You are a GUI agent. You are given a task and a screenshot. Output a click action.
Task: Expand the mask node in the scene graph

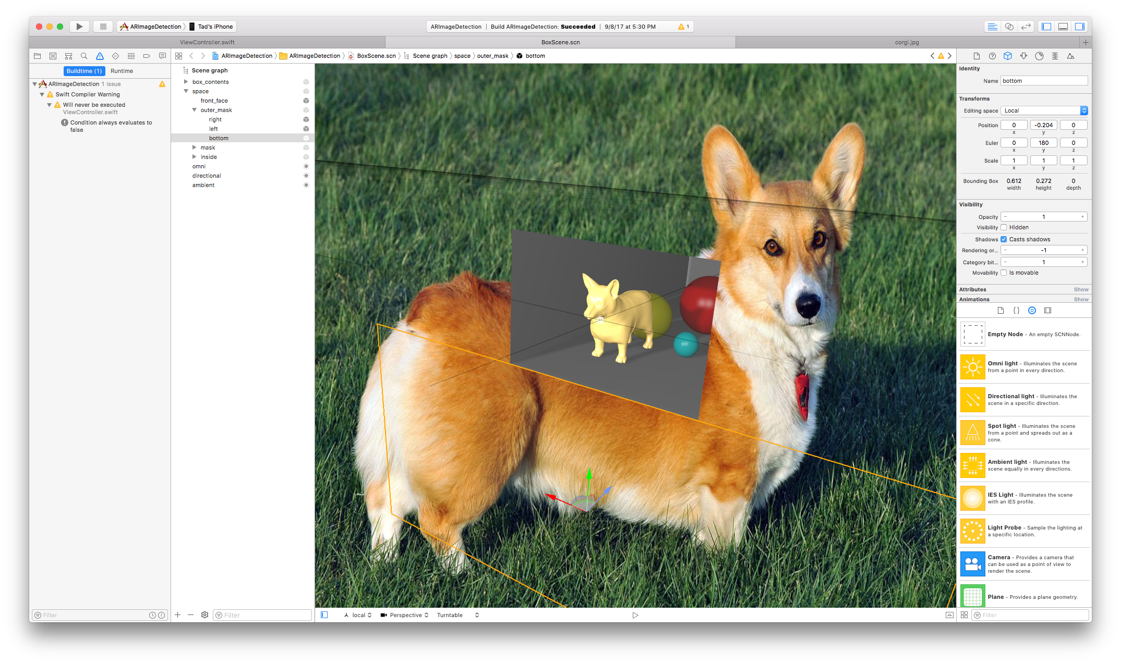(194, 147)
